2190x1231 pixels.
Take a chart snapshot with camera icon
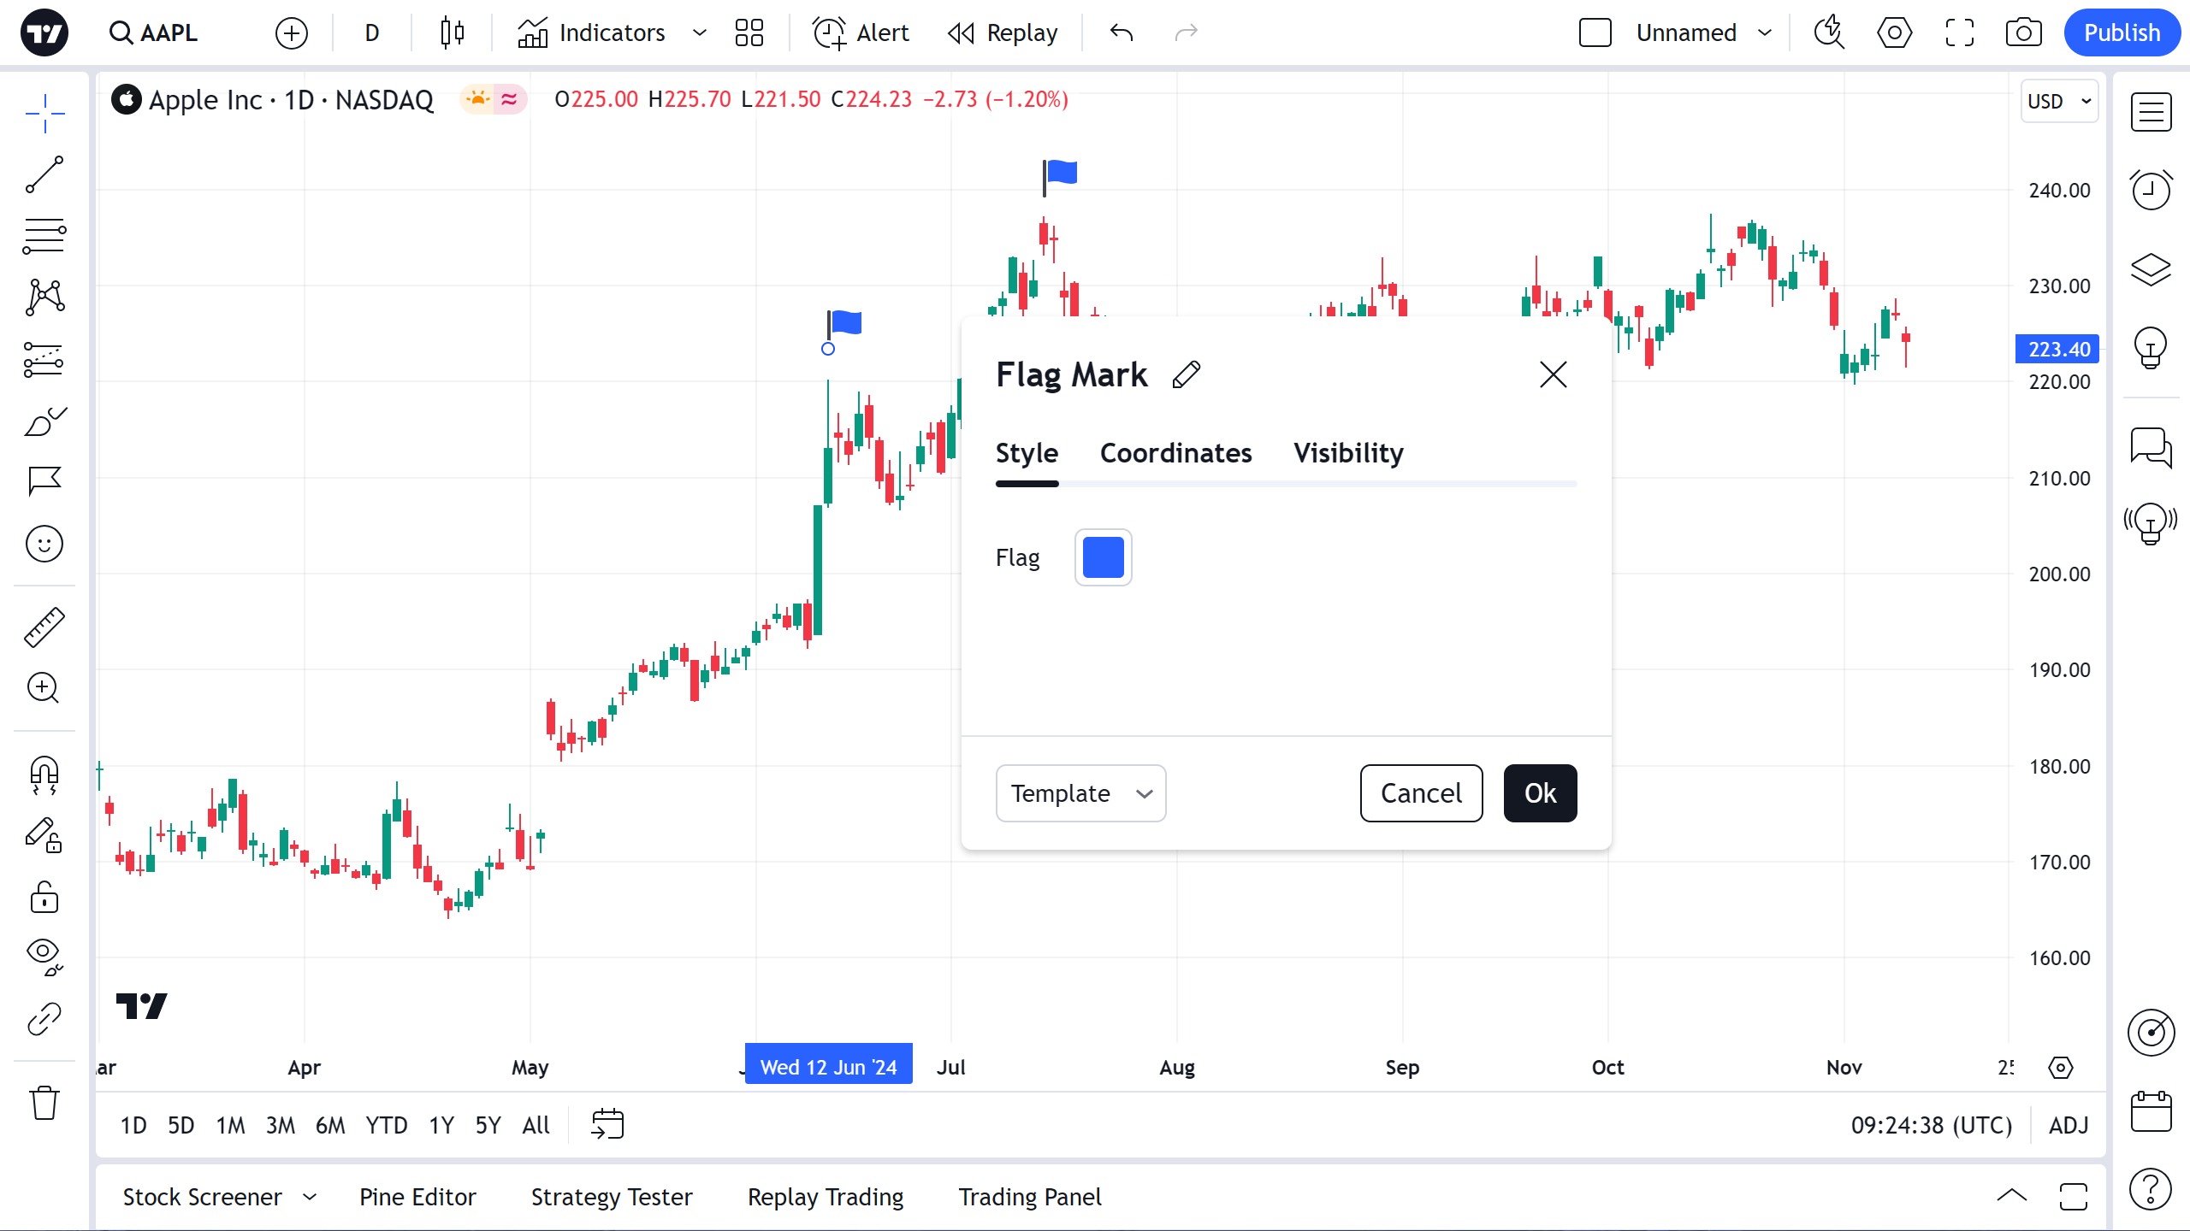2023,32
